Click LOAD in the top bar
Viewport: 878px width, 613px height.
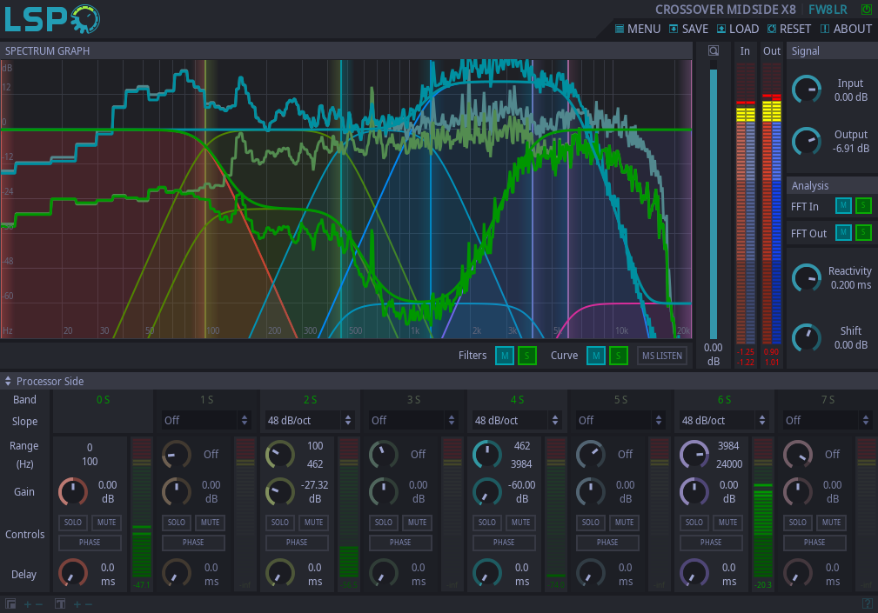click(x=738, y=29)
